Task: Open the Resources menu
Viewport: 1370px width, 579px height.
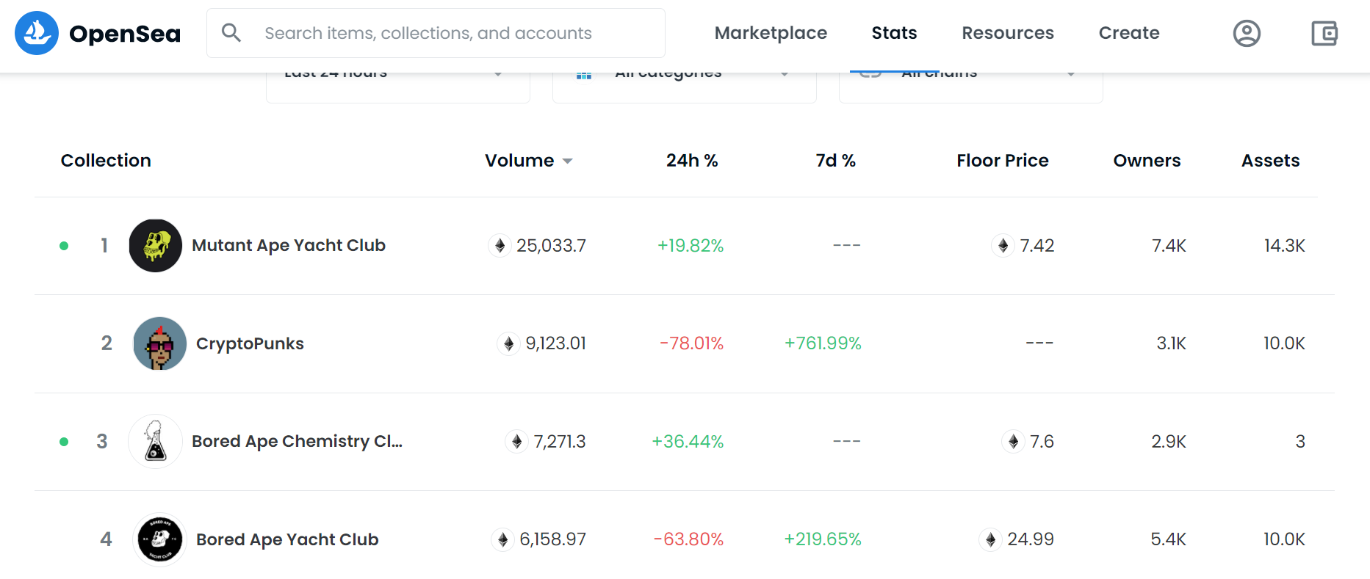Action: pos(1008,33)
